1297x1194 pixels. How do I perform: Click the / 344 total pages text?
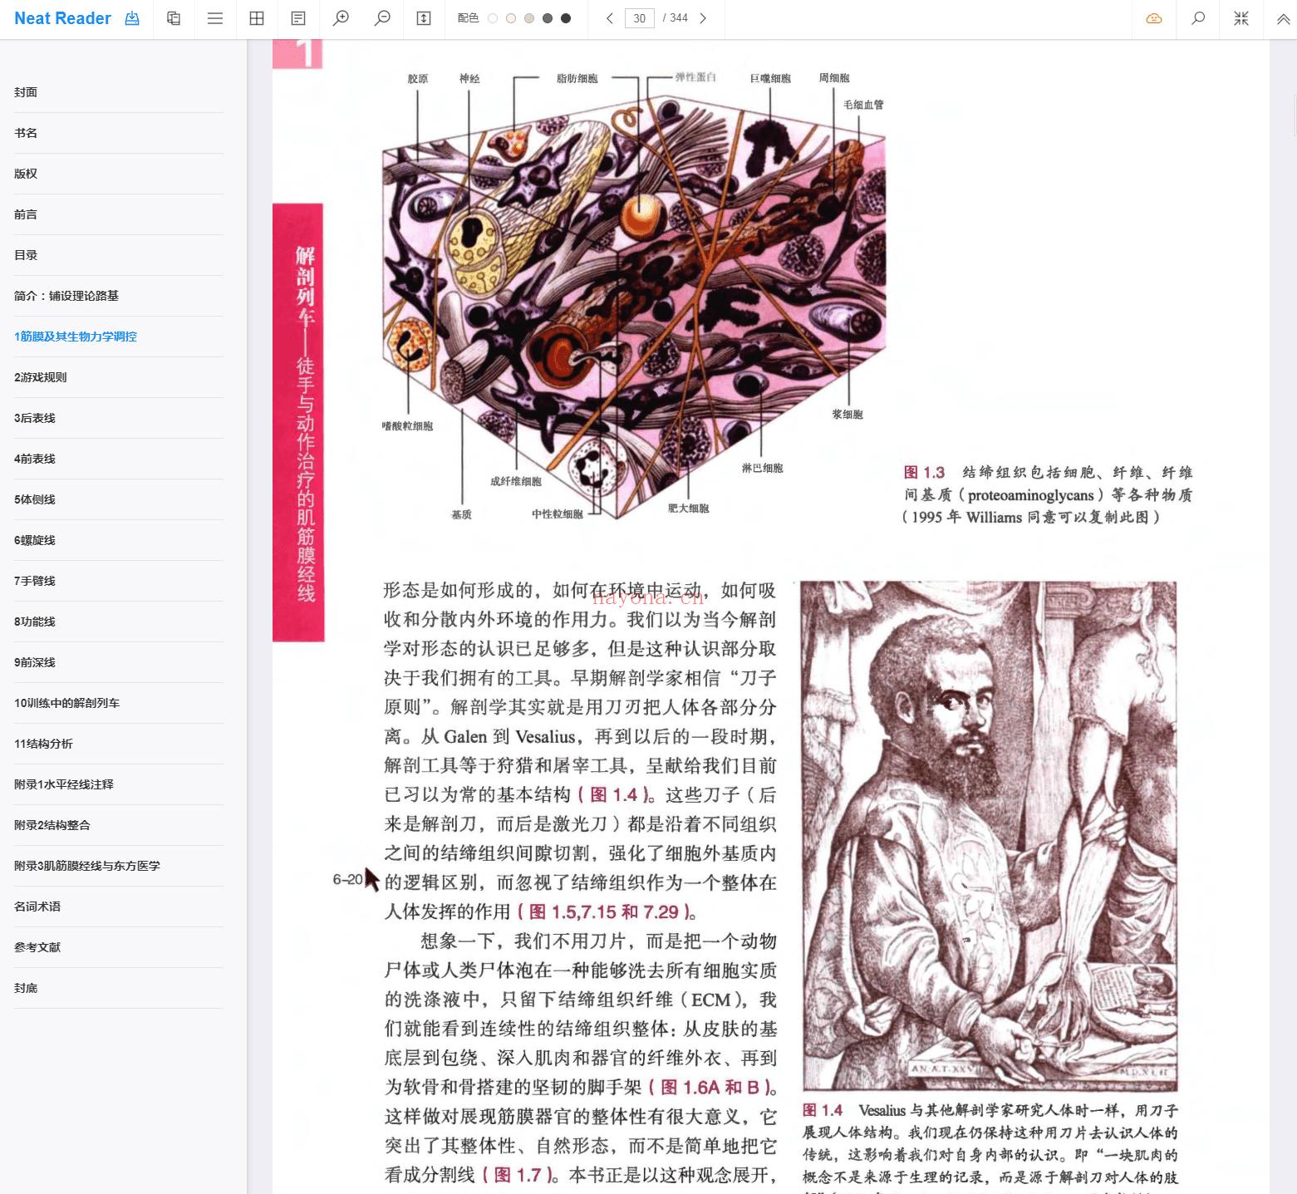676,18
